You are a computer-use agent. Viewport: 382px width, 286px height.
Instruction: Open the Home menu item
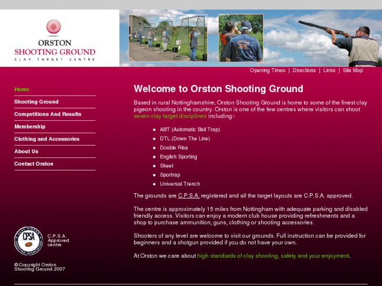(22, 89)
